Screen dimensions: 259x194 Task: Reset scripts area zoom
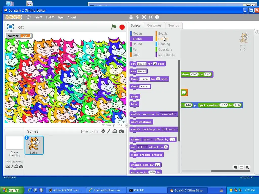[x=242, y=167]
